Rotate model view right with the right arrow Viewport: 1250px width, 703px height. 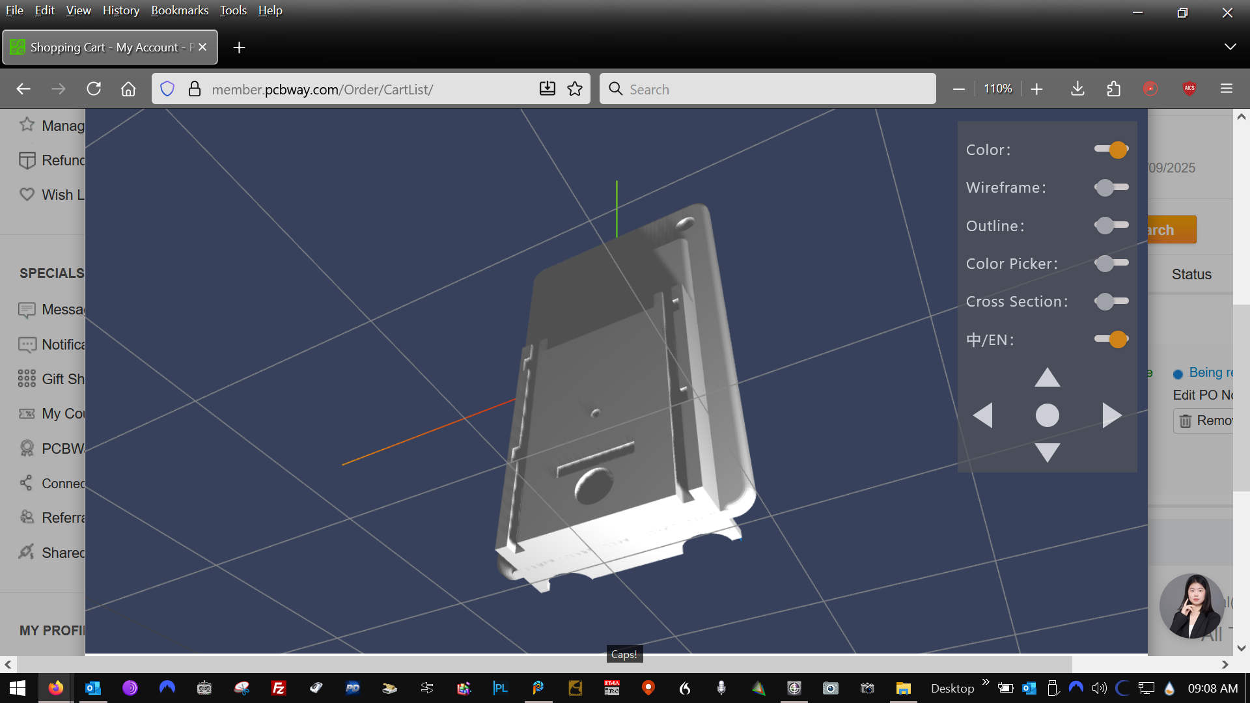coord(1111,415)
